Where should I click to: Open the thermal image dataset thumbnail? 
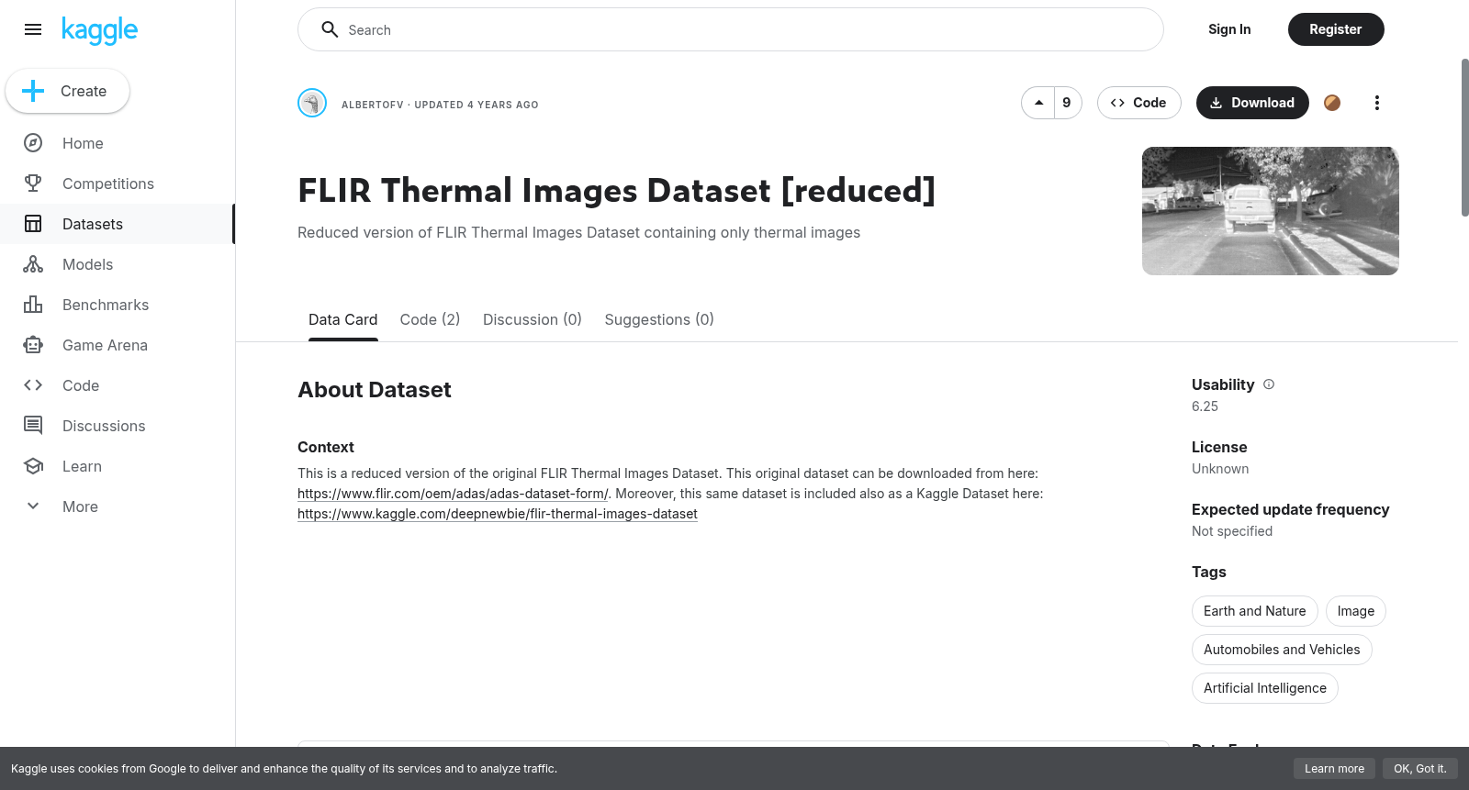(x=1271, y=211)
